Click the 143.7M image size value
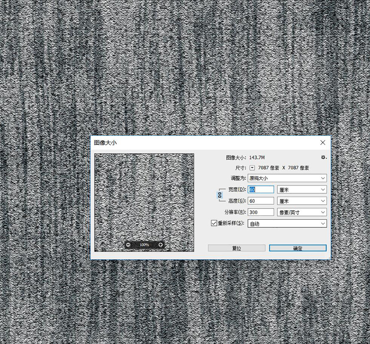This screenshot has height=344, width=370. point(257,157)
